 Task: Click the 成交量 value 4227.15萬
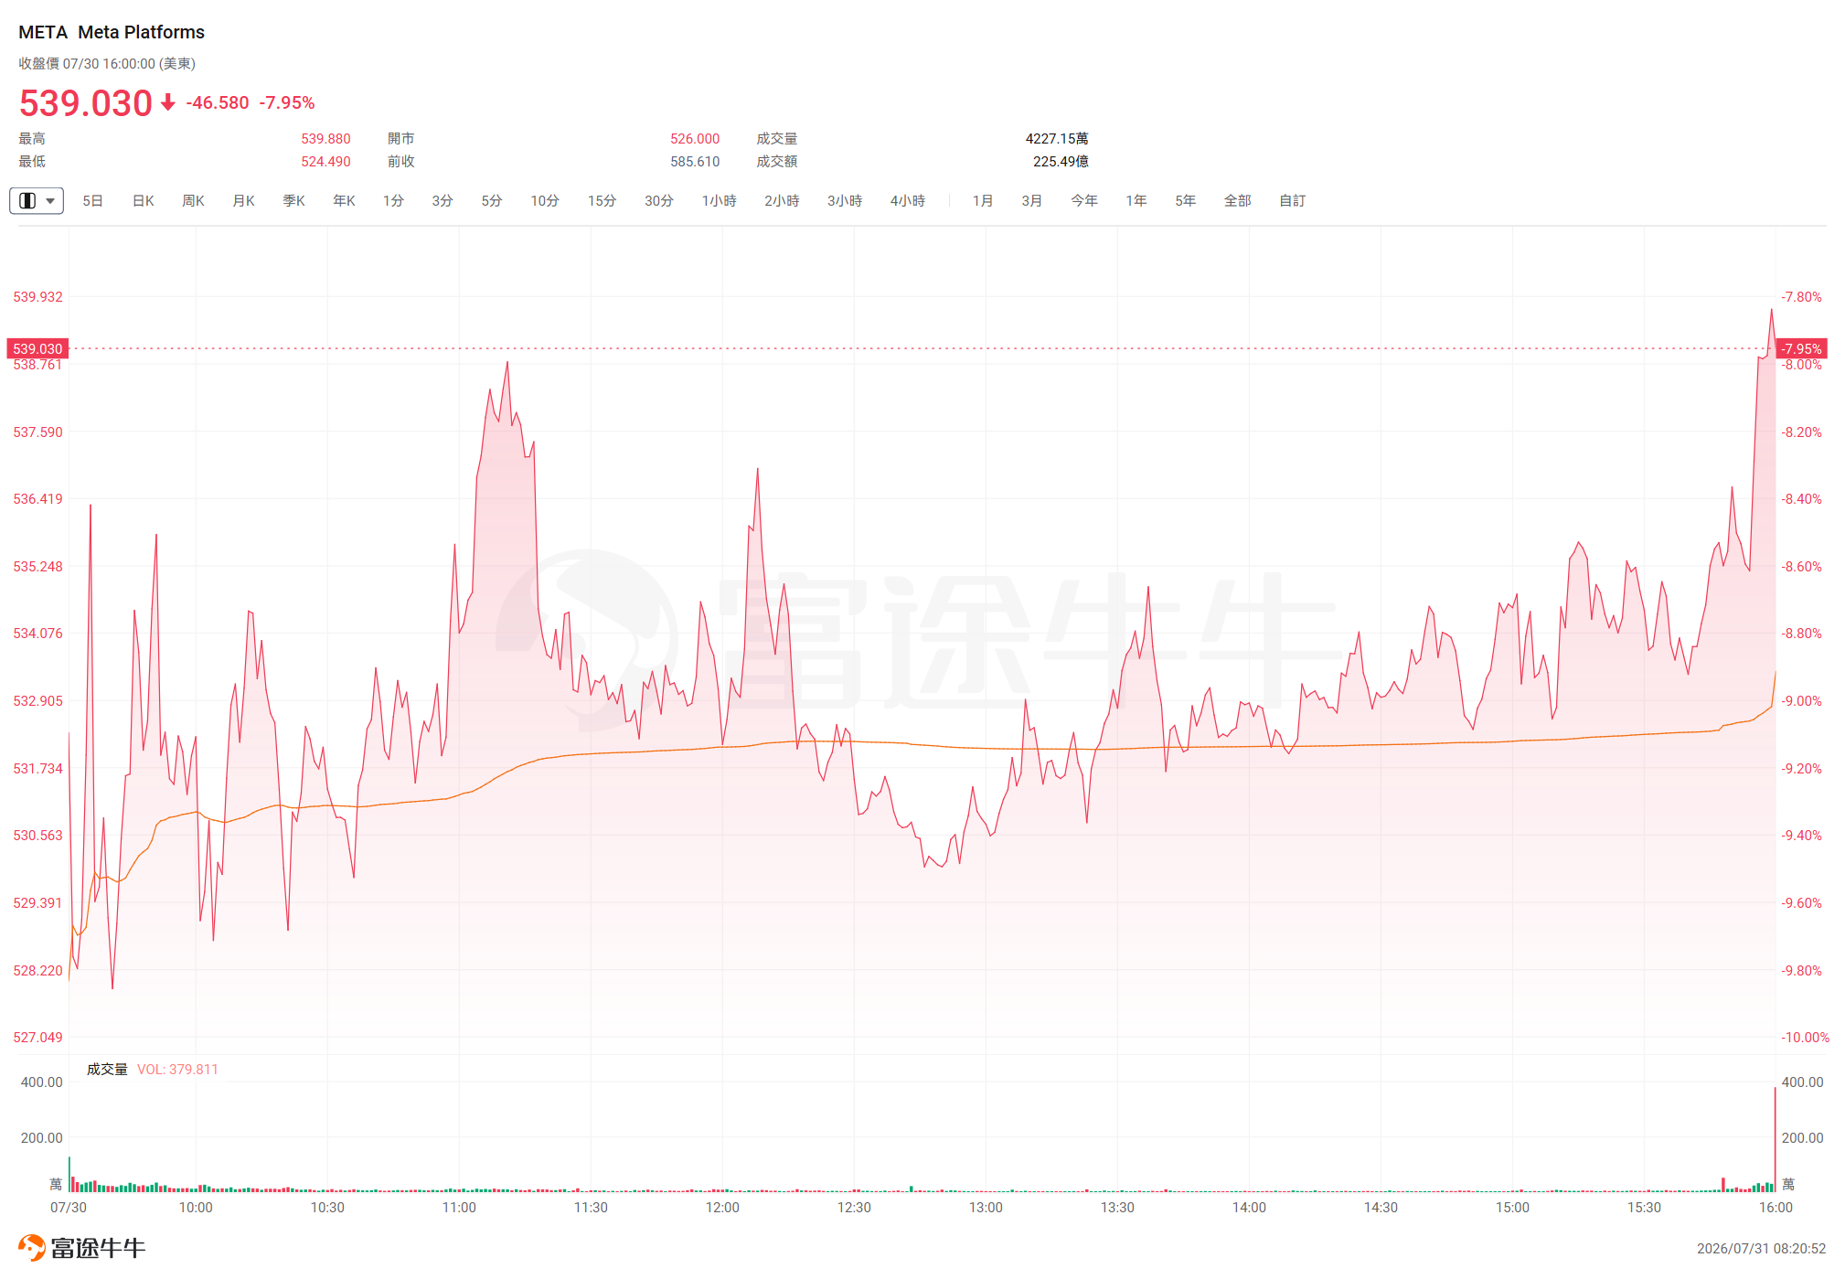tap(1057, 139)
